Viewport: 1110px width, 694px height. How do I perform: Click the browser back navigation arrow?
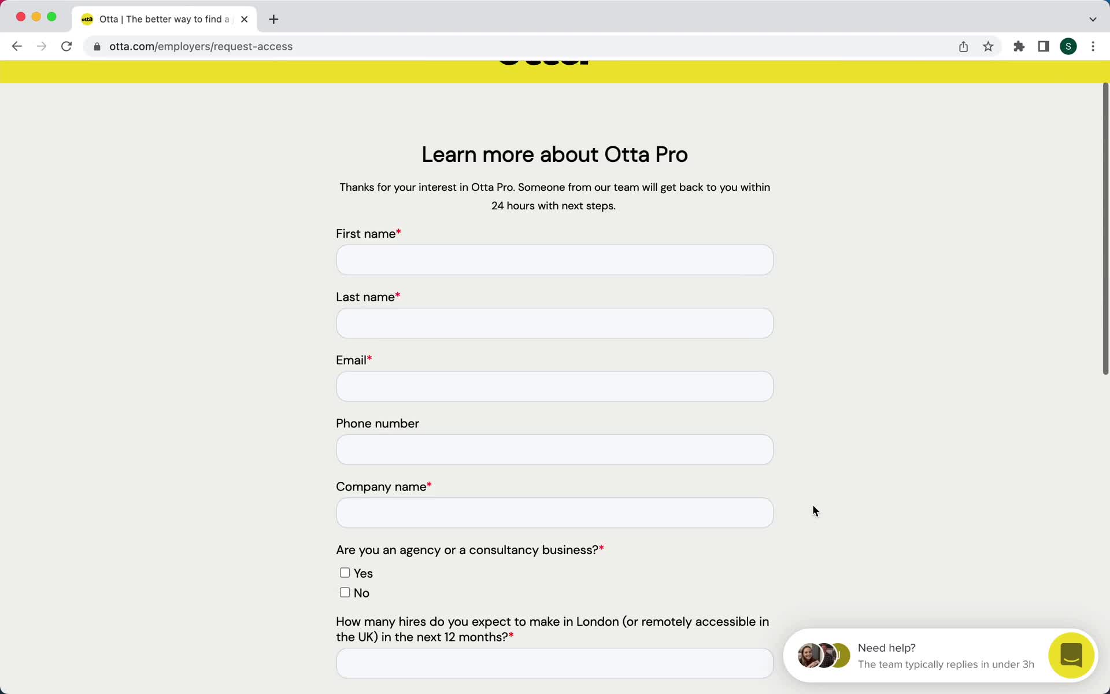(17, 46)
